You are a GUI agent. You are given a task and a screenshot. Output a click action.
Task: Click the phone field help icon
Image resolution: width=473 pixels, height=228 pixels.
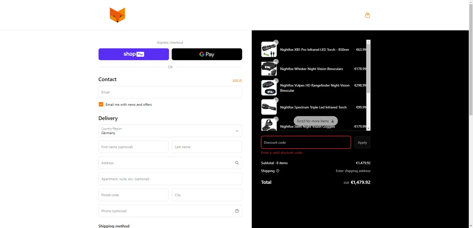[237, 211]
